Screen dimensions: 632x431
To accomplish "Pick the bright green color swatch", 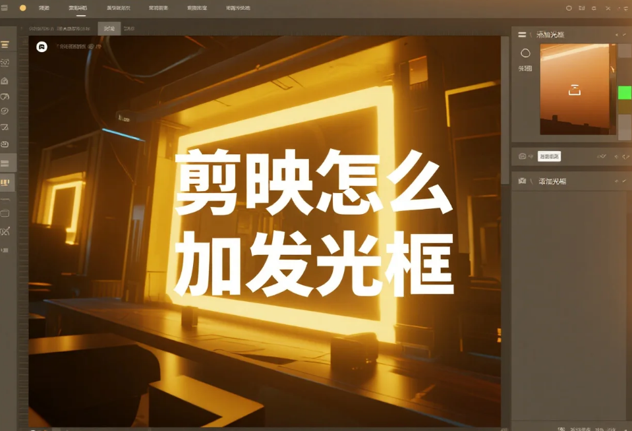I will click(625, 92).
